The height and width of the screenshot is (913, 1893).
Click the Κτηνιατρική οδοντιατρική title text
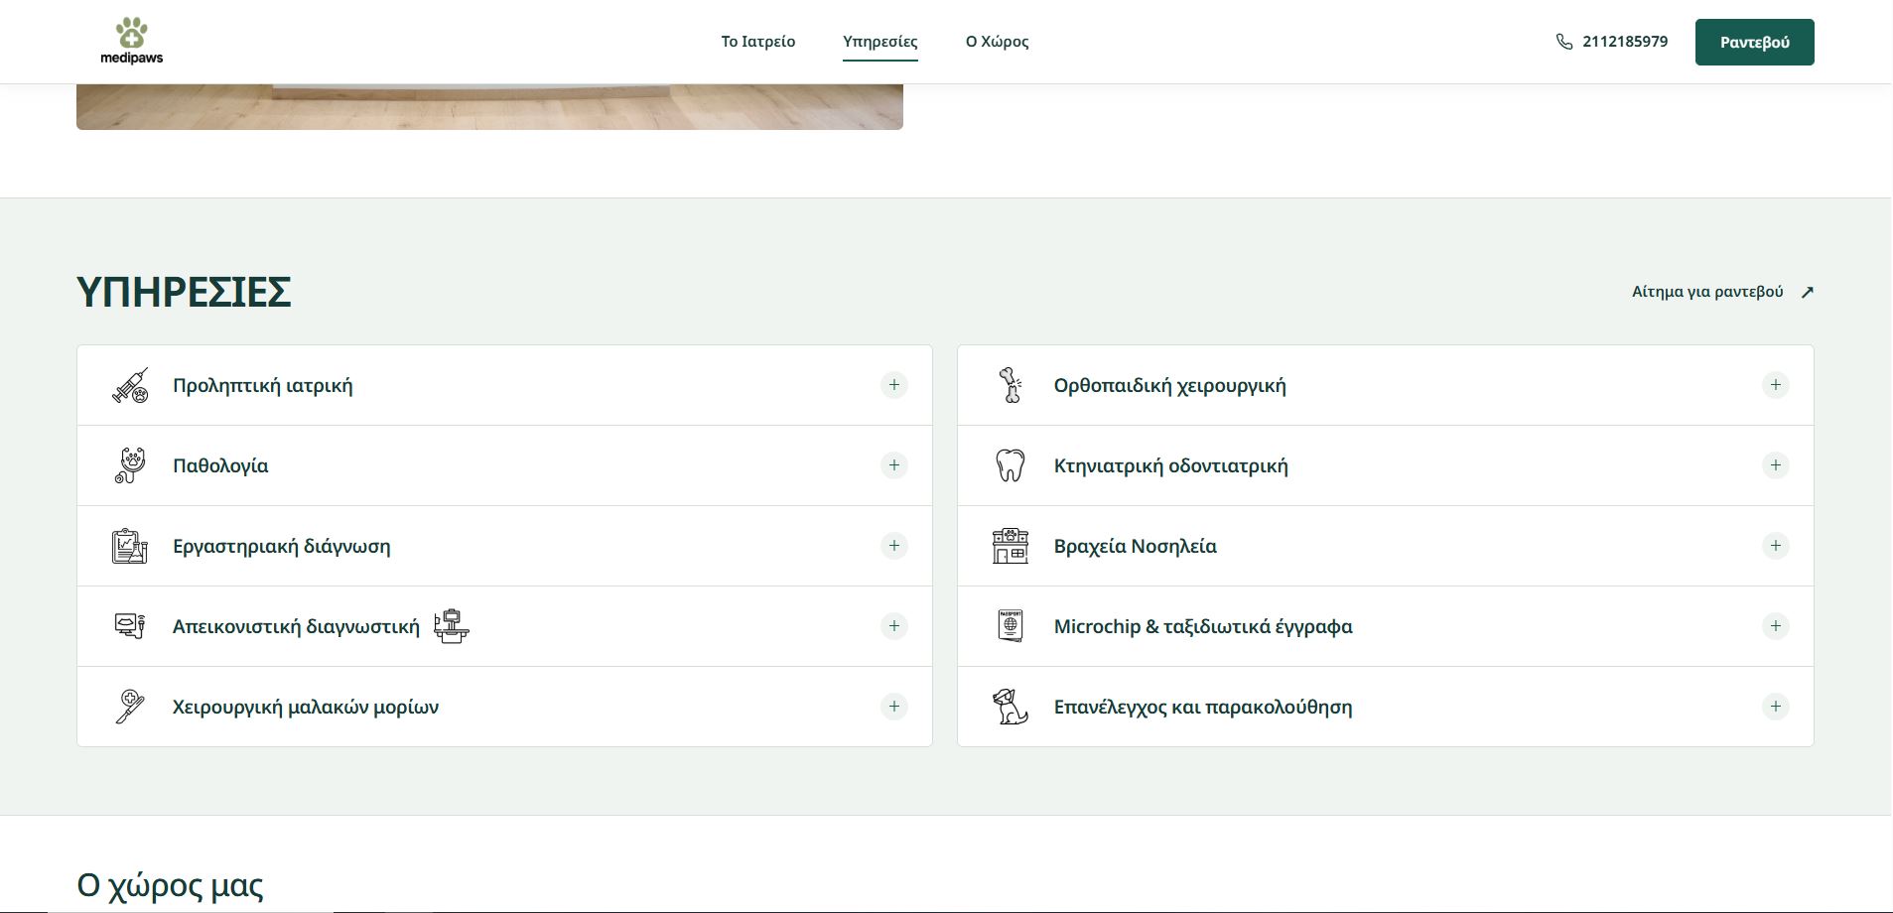coord(1171,465)
